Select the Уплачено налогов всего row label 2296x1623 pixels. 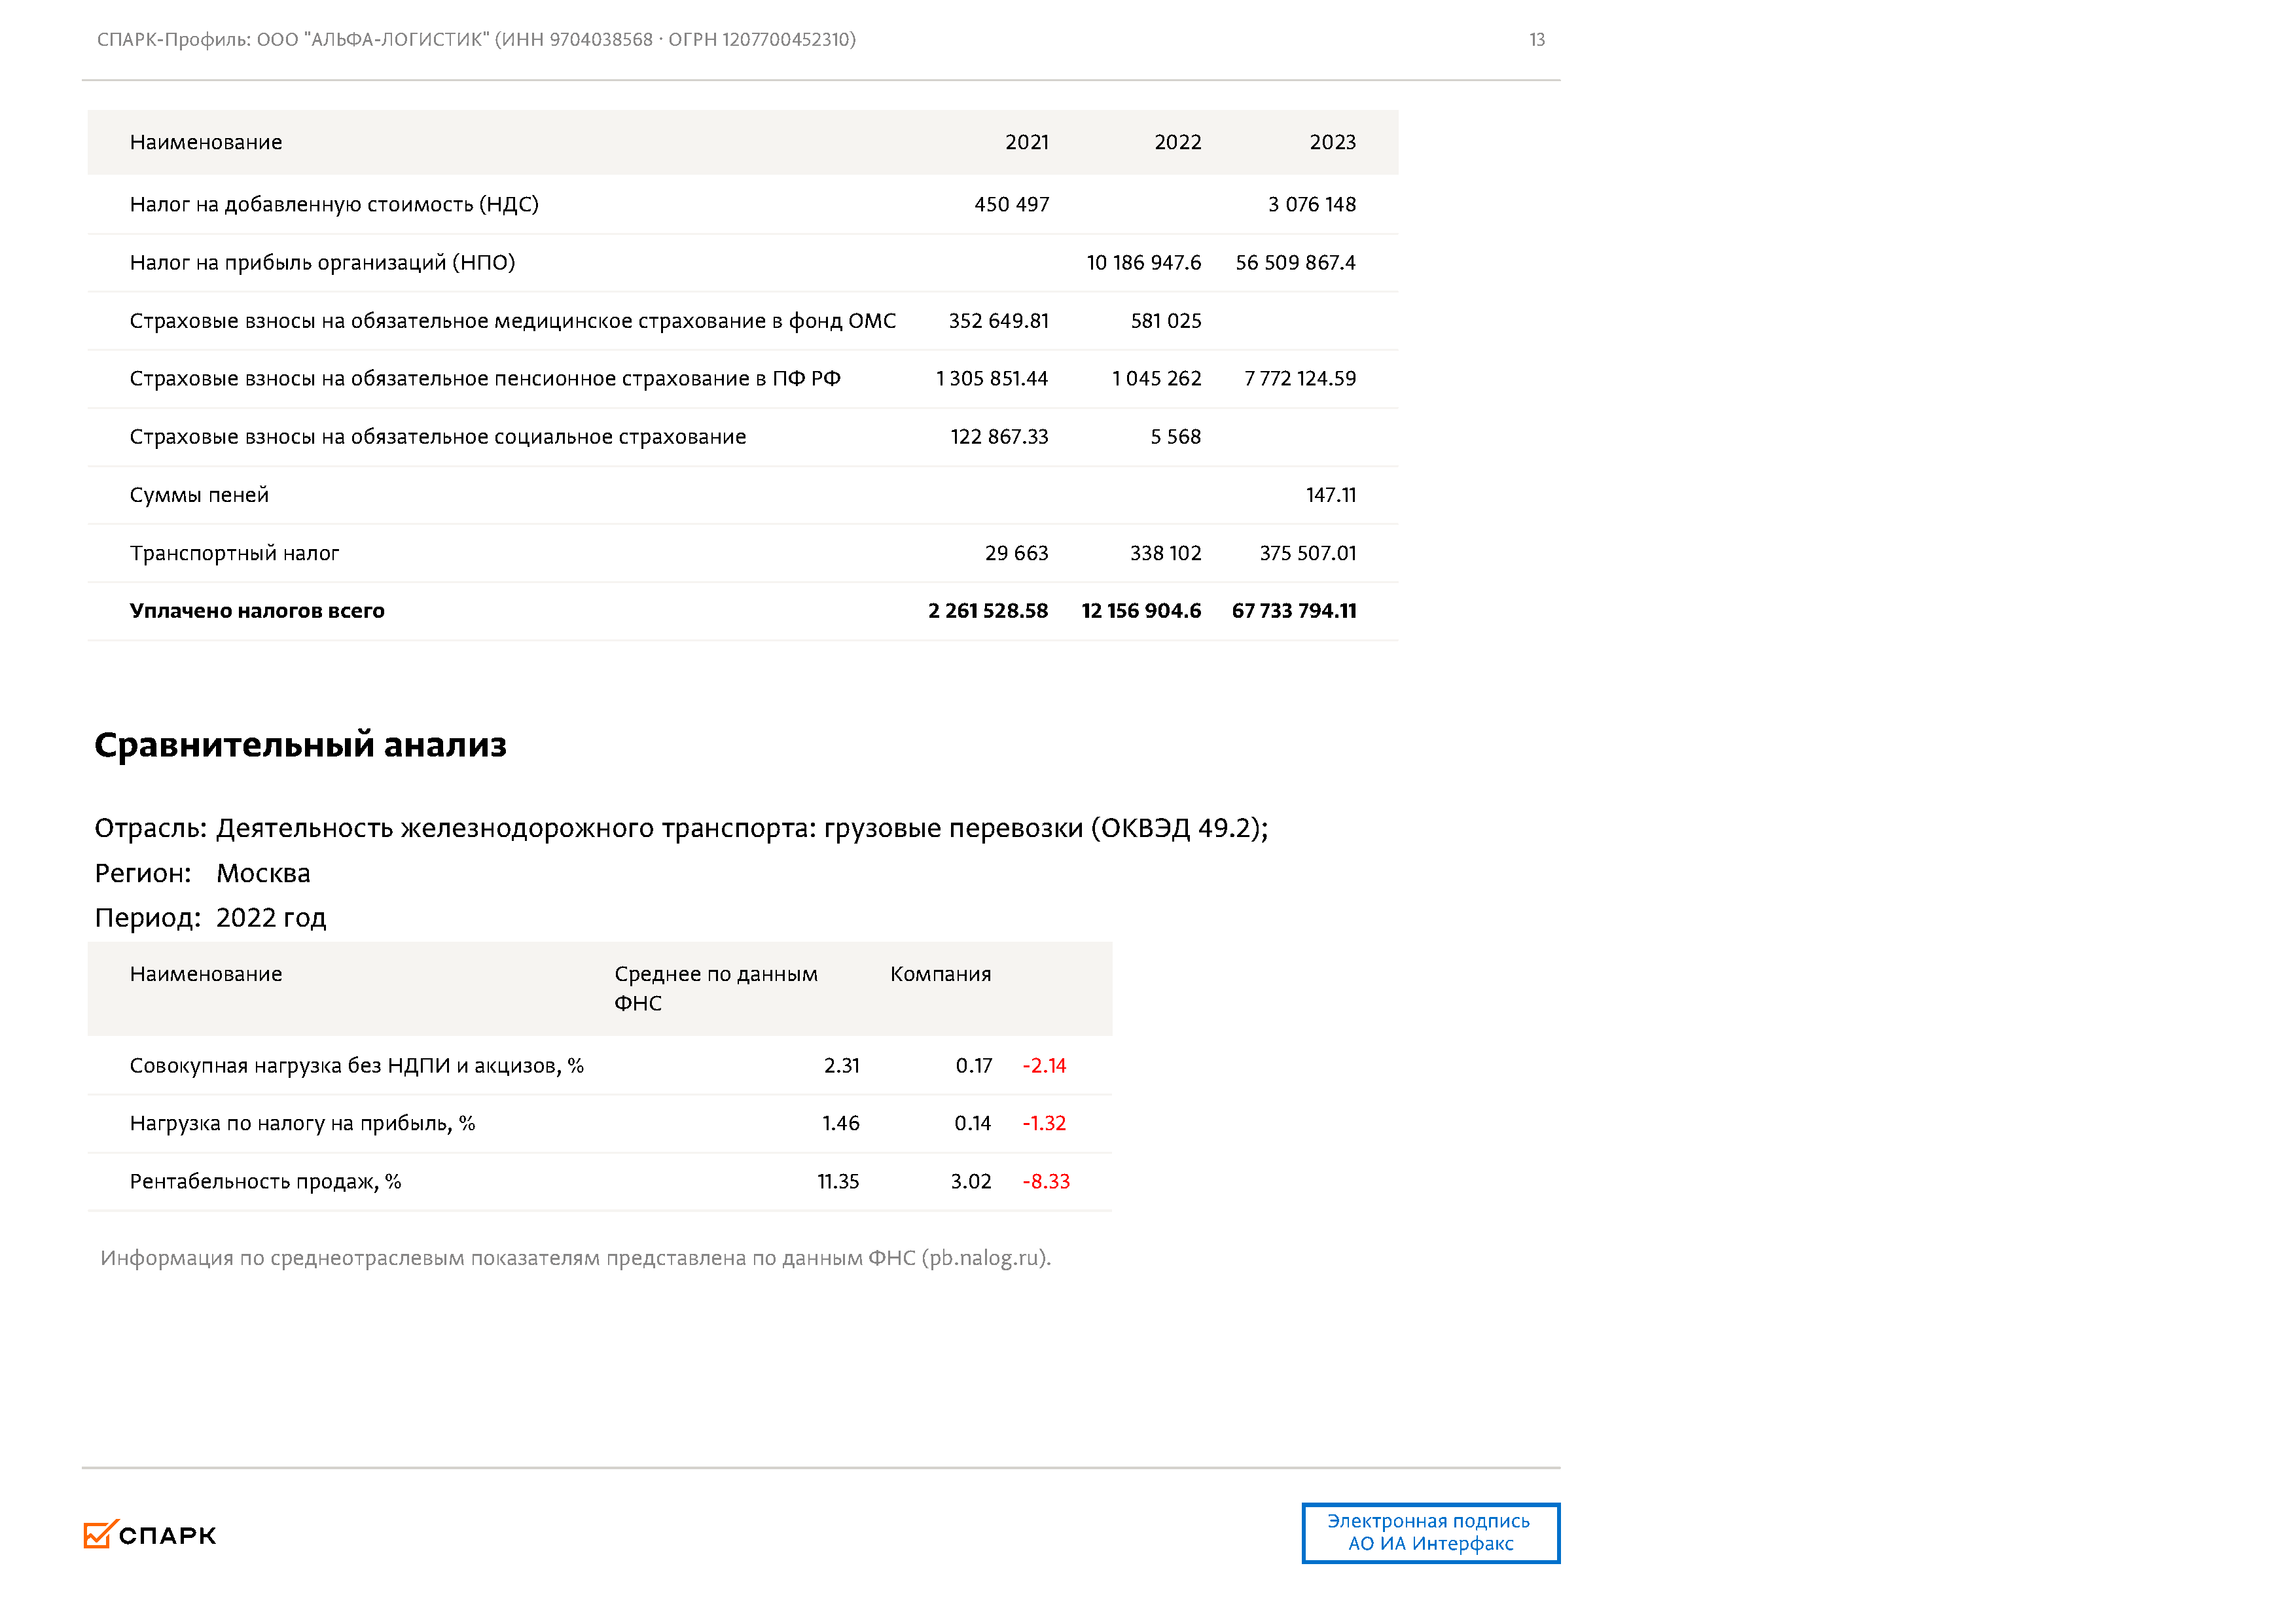point(257,611)
